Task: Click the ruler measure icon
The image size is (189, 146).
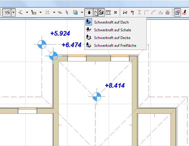Action: click(x=108, y=12)
